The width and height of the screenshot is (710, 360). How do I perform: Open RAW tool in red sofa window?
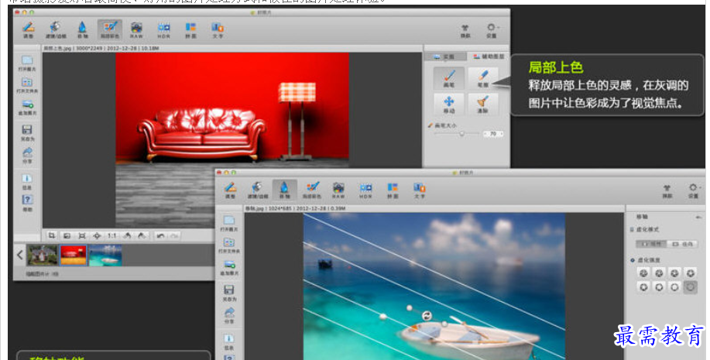136,30
